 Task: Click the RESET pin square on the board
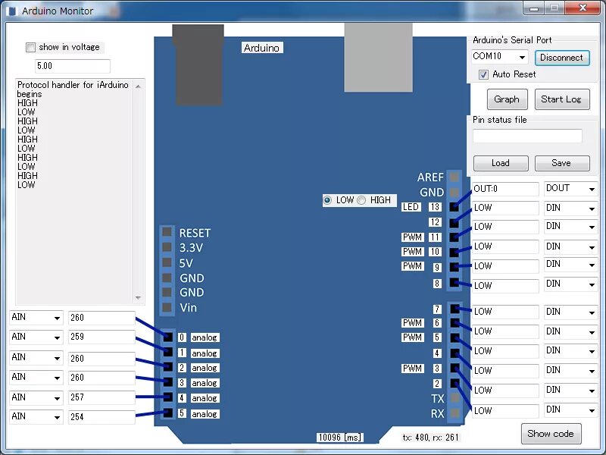167,232
